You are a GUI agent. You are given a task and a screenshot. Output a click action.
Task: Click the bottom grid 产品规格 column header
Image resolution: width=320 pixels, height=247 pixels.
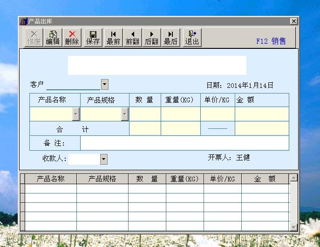102,179
